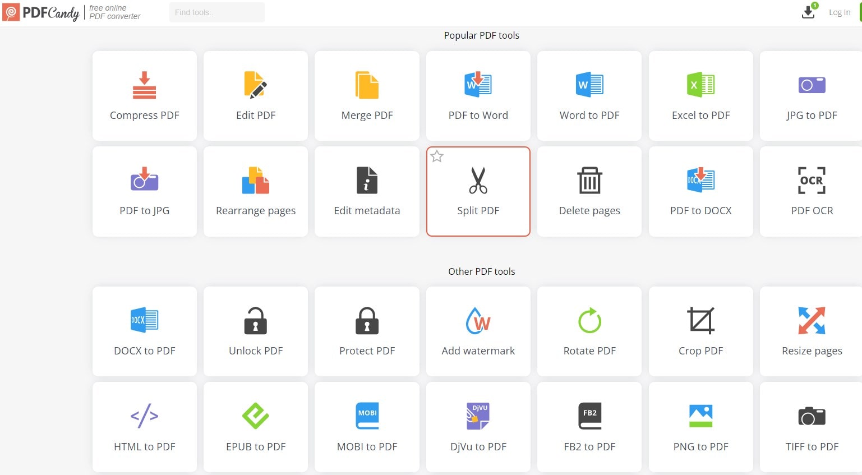862x475 pixels.
Task: Open the PDF to Word label
Action: [478, 116]
